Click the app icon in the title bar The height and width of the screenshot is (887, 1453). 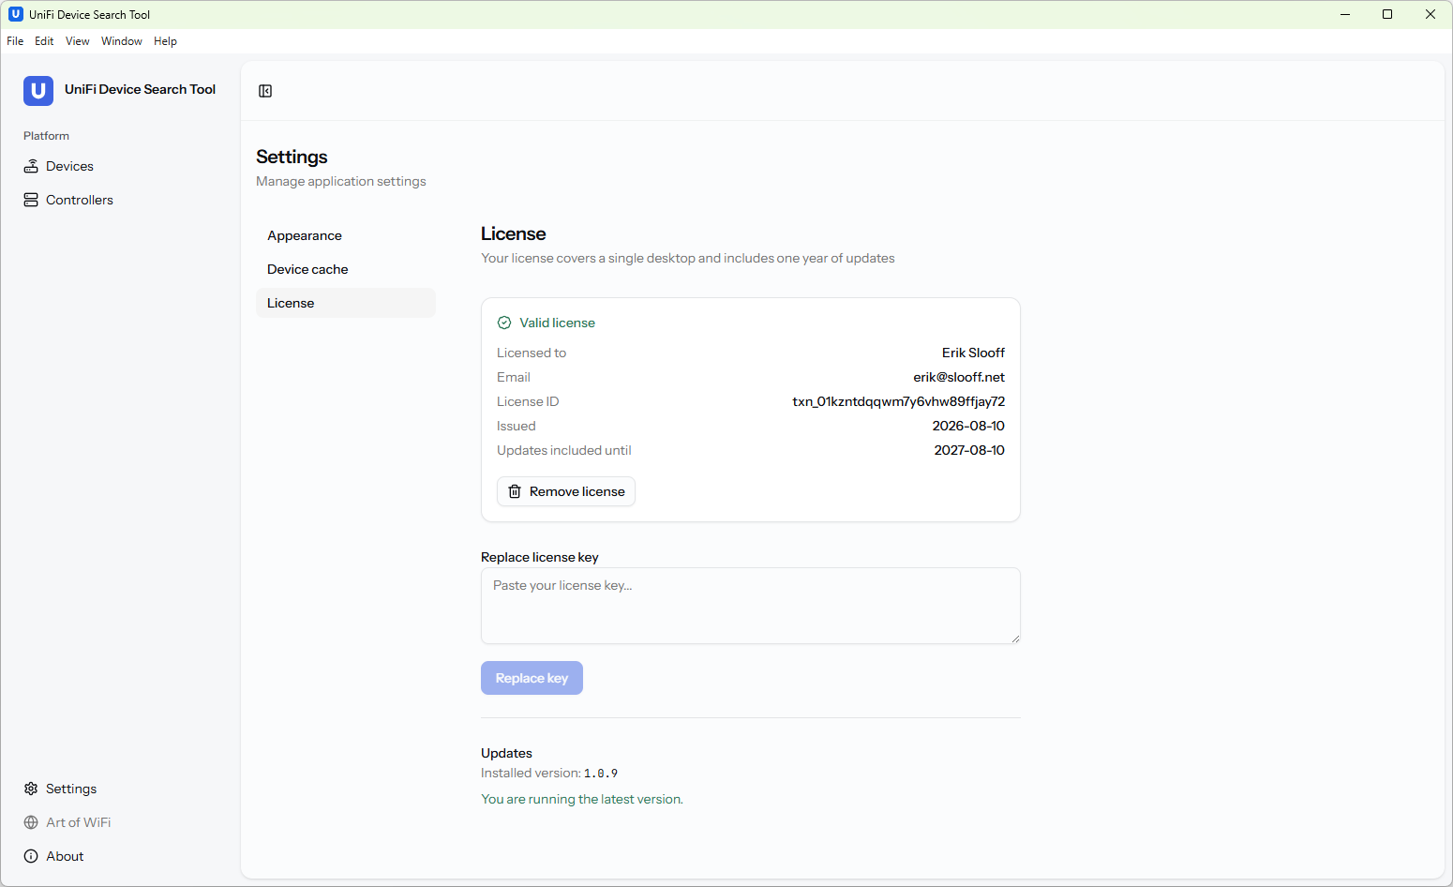(x=16, y=14)
